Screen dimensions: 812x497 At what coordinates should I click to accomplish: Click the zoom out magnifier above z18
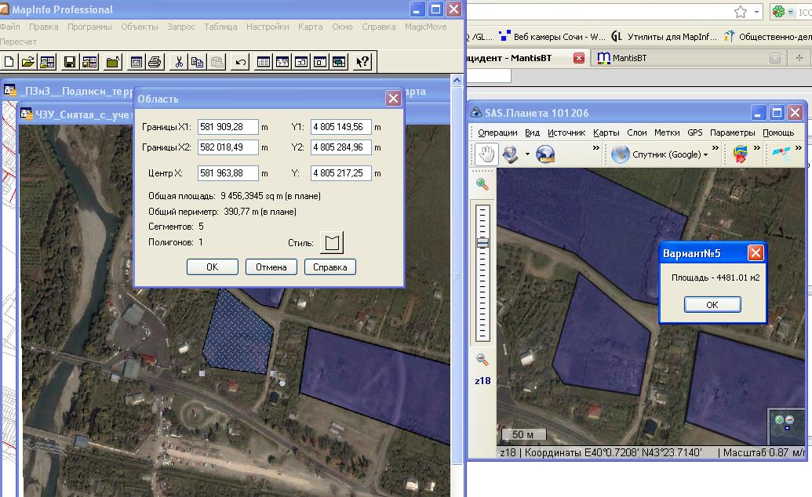pyautogui.click(x=482, y=360)
